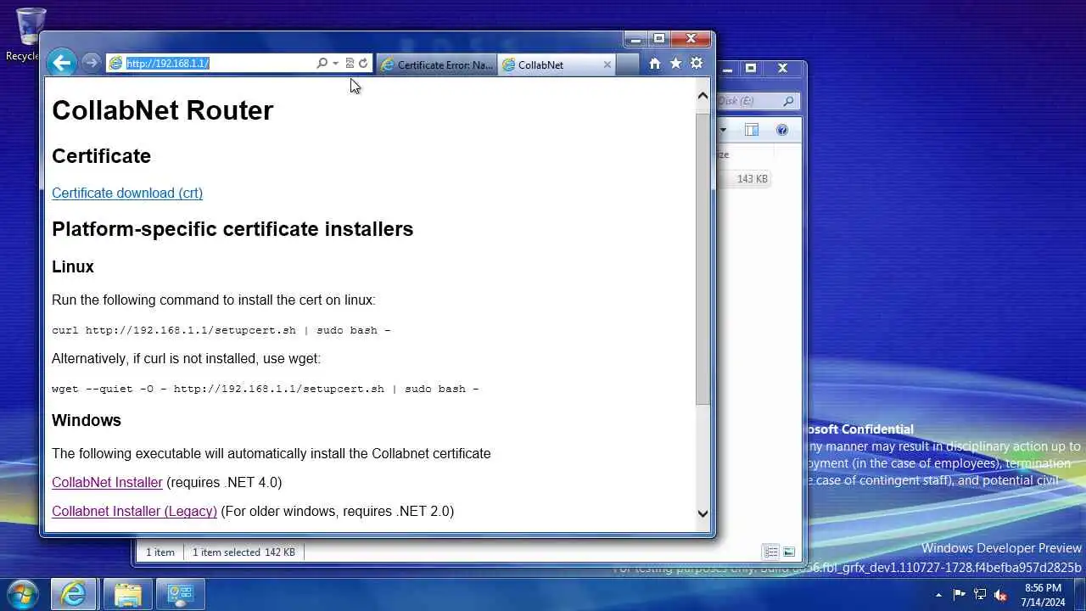Image resolution: width=1086 pixels, height=611 pixels.
Task: Open the Action Center flag icon
Action: (959, 595)
